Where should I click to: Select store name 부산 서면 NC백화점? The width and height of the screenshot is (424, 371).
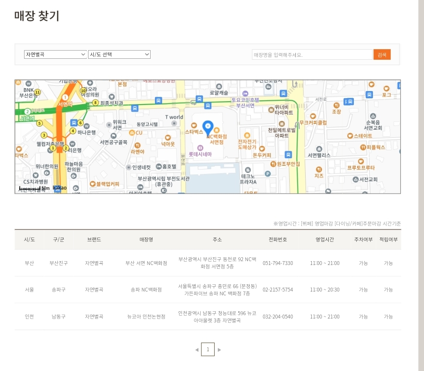point(146,263)
